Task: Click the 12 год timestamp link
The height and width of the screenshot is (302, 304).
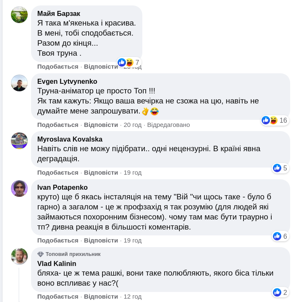Action: point(132,297)
